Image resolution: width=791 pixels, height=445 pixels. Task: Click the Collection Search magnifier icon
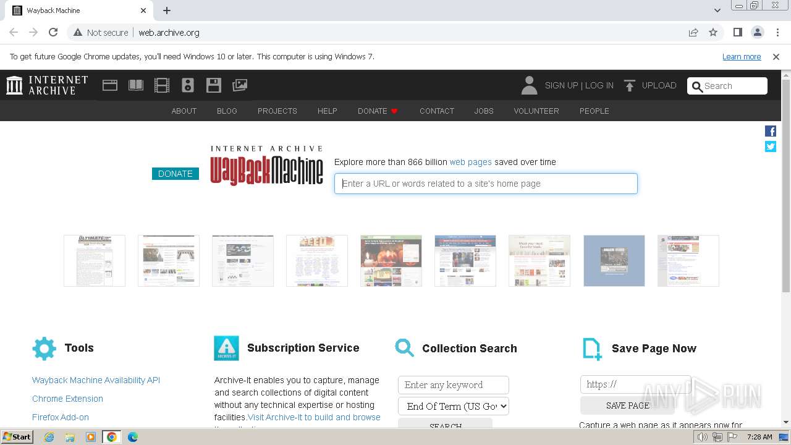tap(405, 347)
